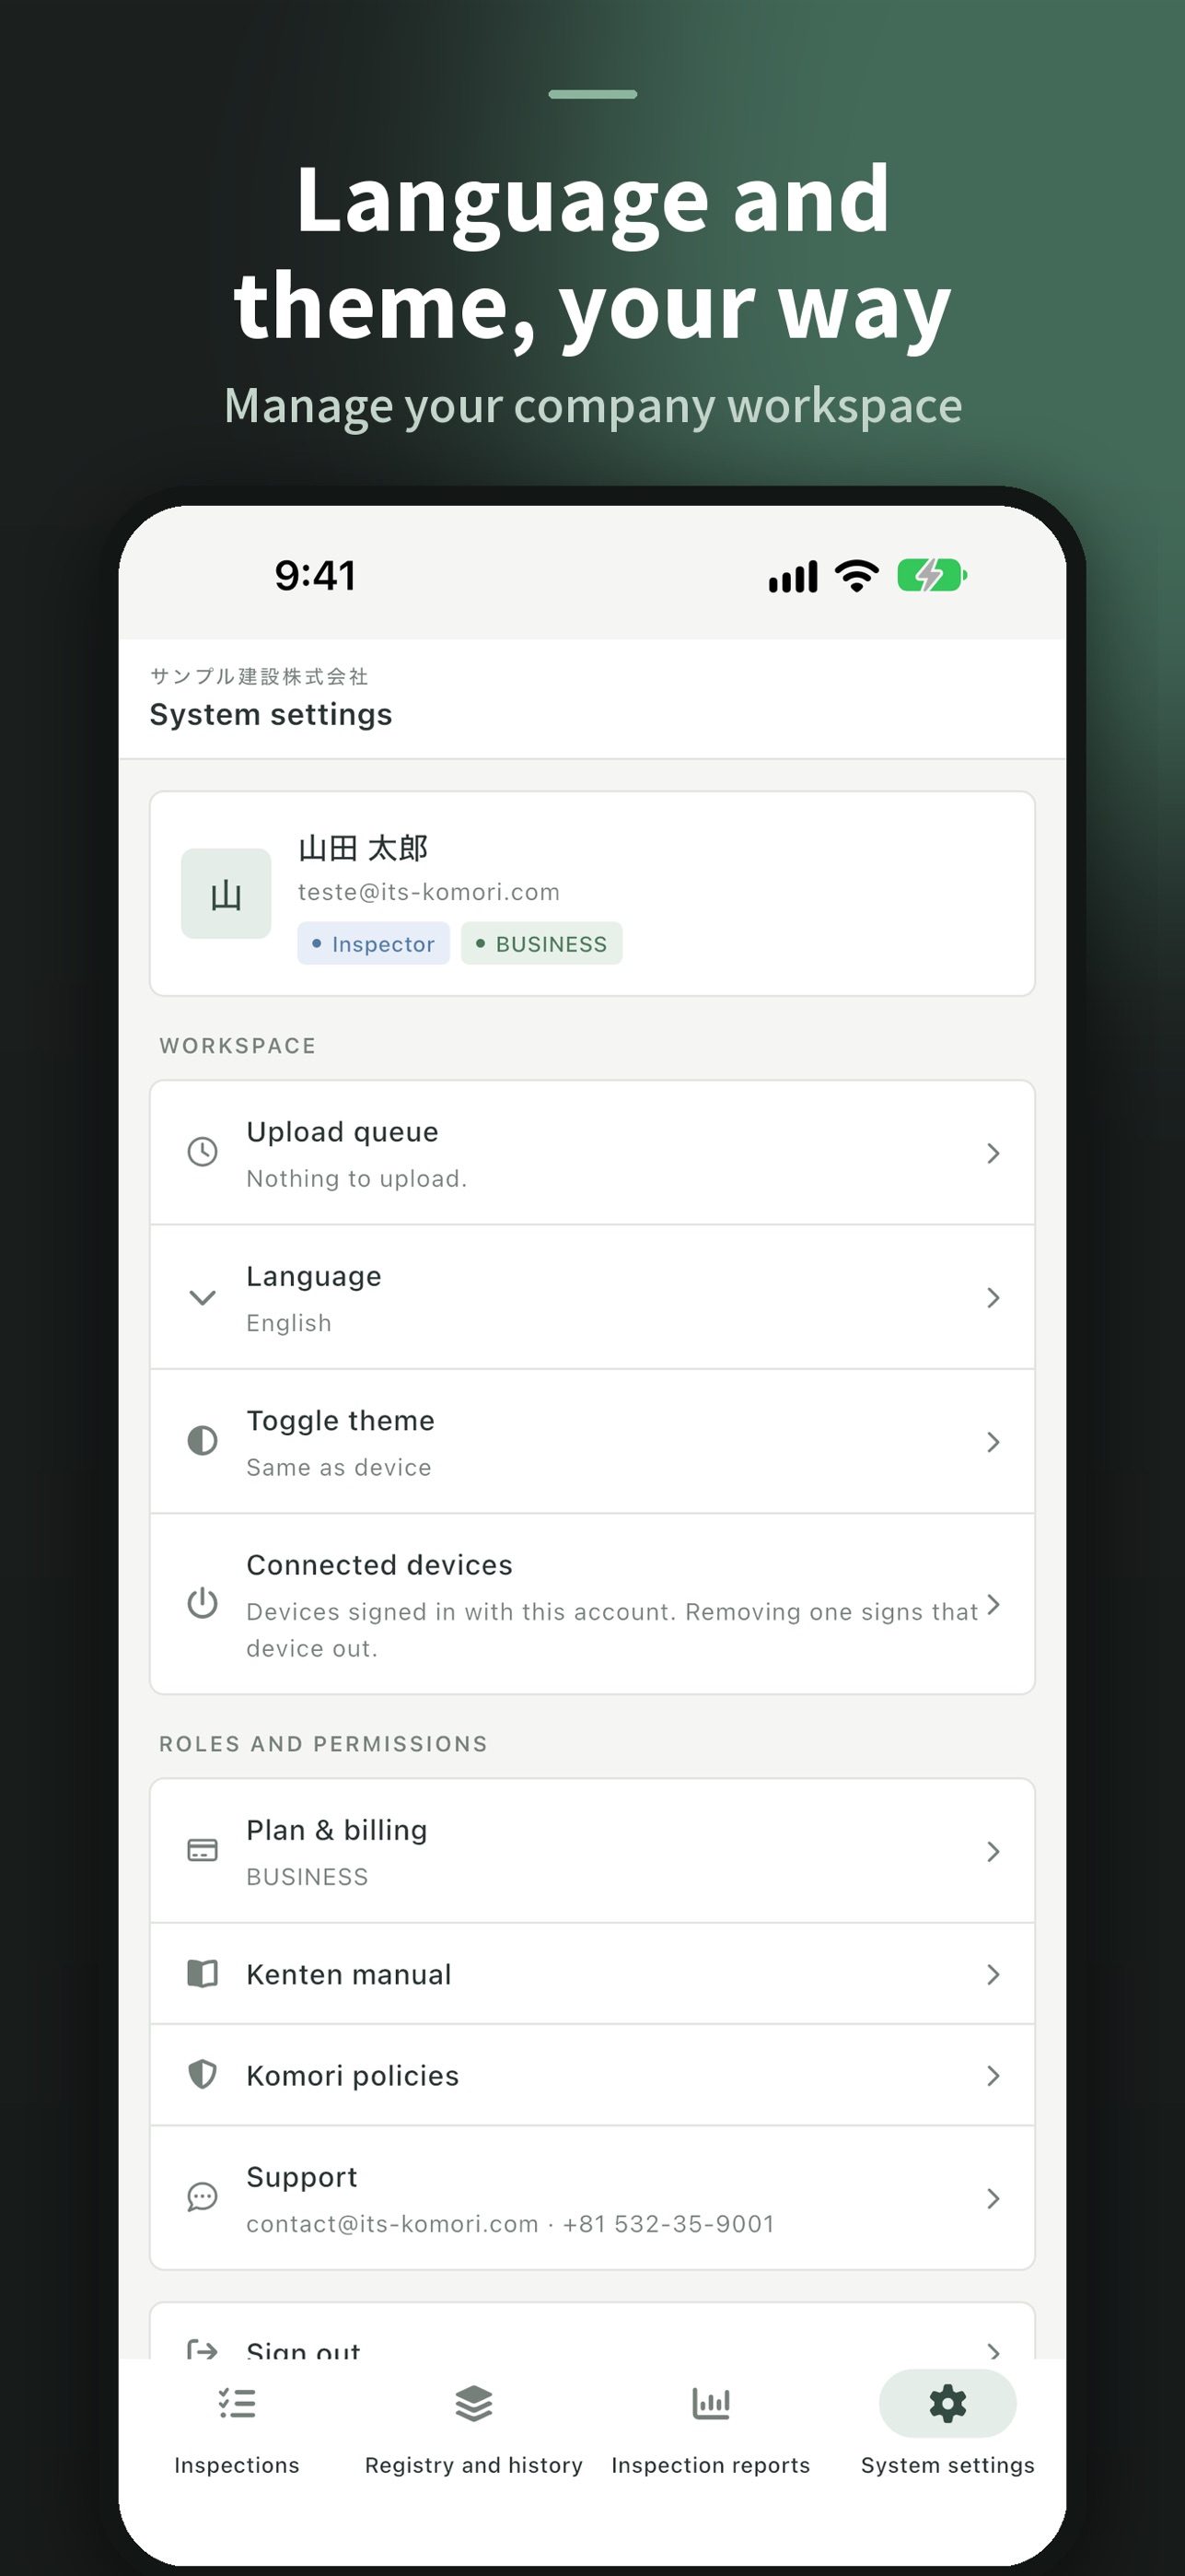Tap the user name 山田 太郎

coord(363,848)
